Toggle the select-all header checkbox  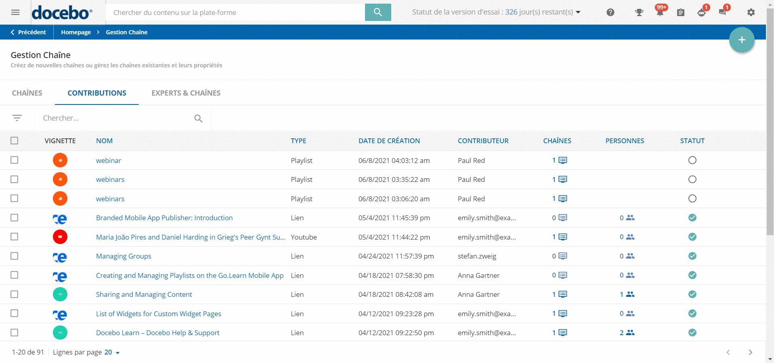[x=15, y=141]
